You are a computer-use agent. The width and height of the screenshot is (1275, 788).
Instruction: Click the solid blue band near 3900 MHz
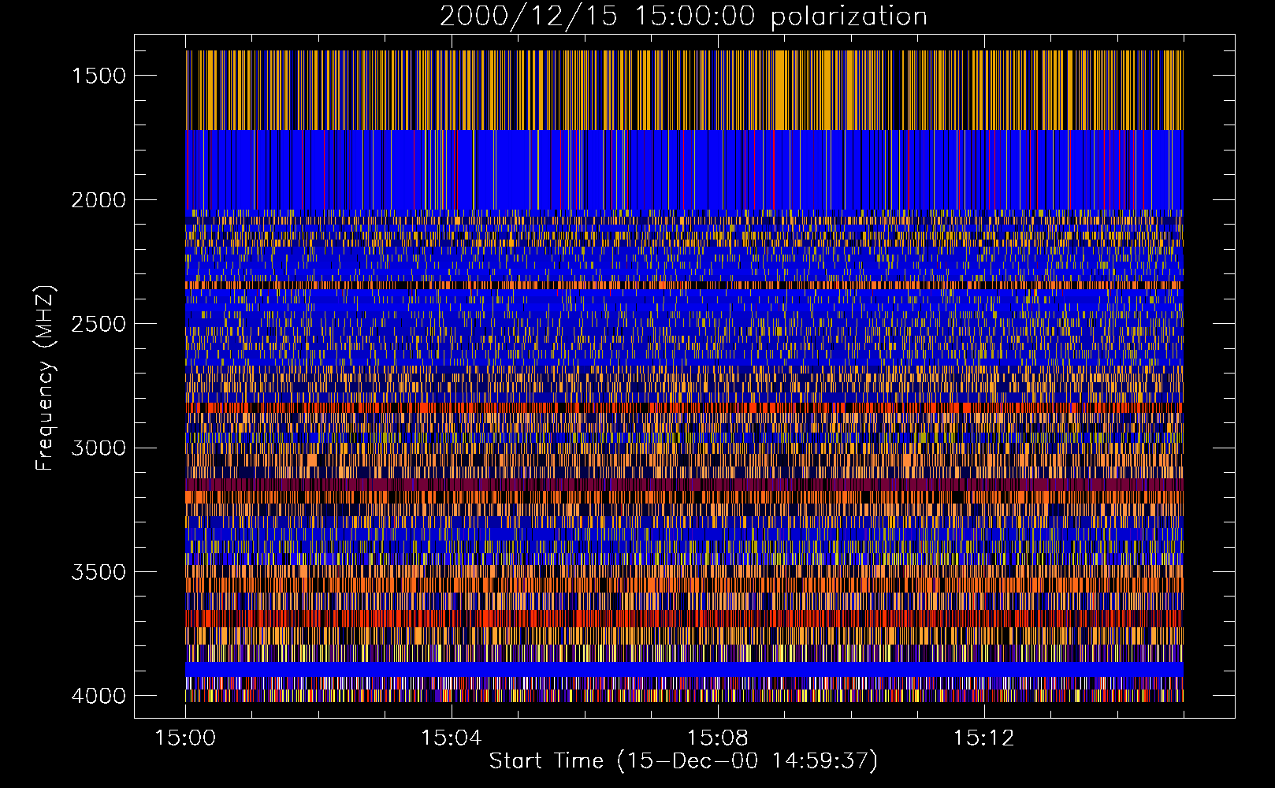coord(684,669)
